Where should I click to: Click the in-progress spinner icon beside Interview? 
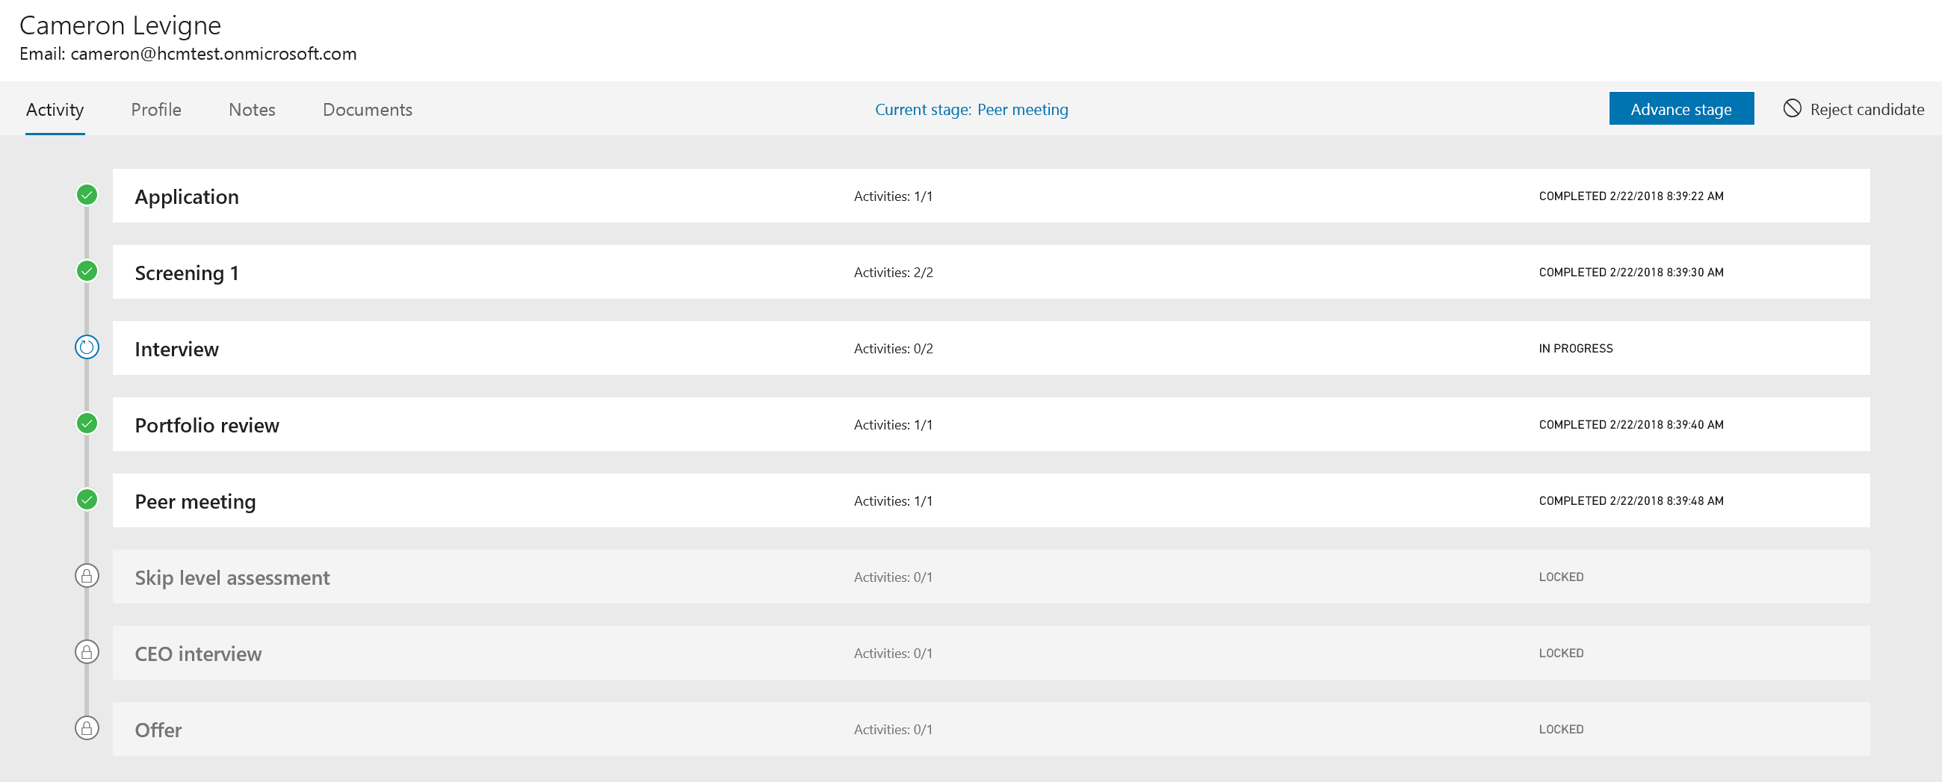[x=87, y=347]
